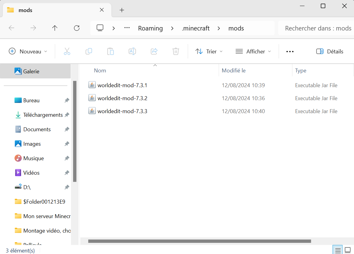Click the Paste clipboard icon
This screenshot has width=354, height=254.
tap(111, 51)
